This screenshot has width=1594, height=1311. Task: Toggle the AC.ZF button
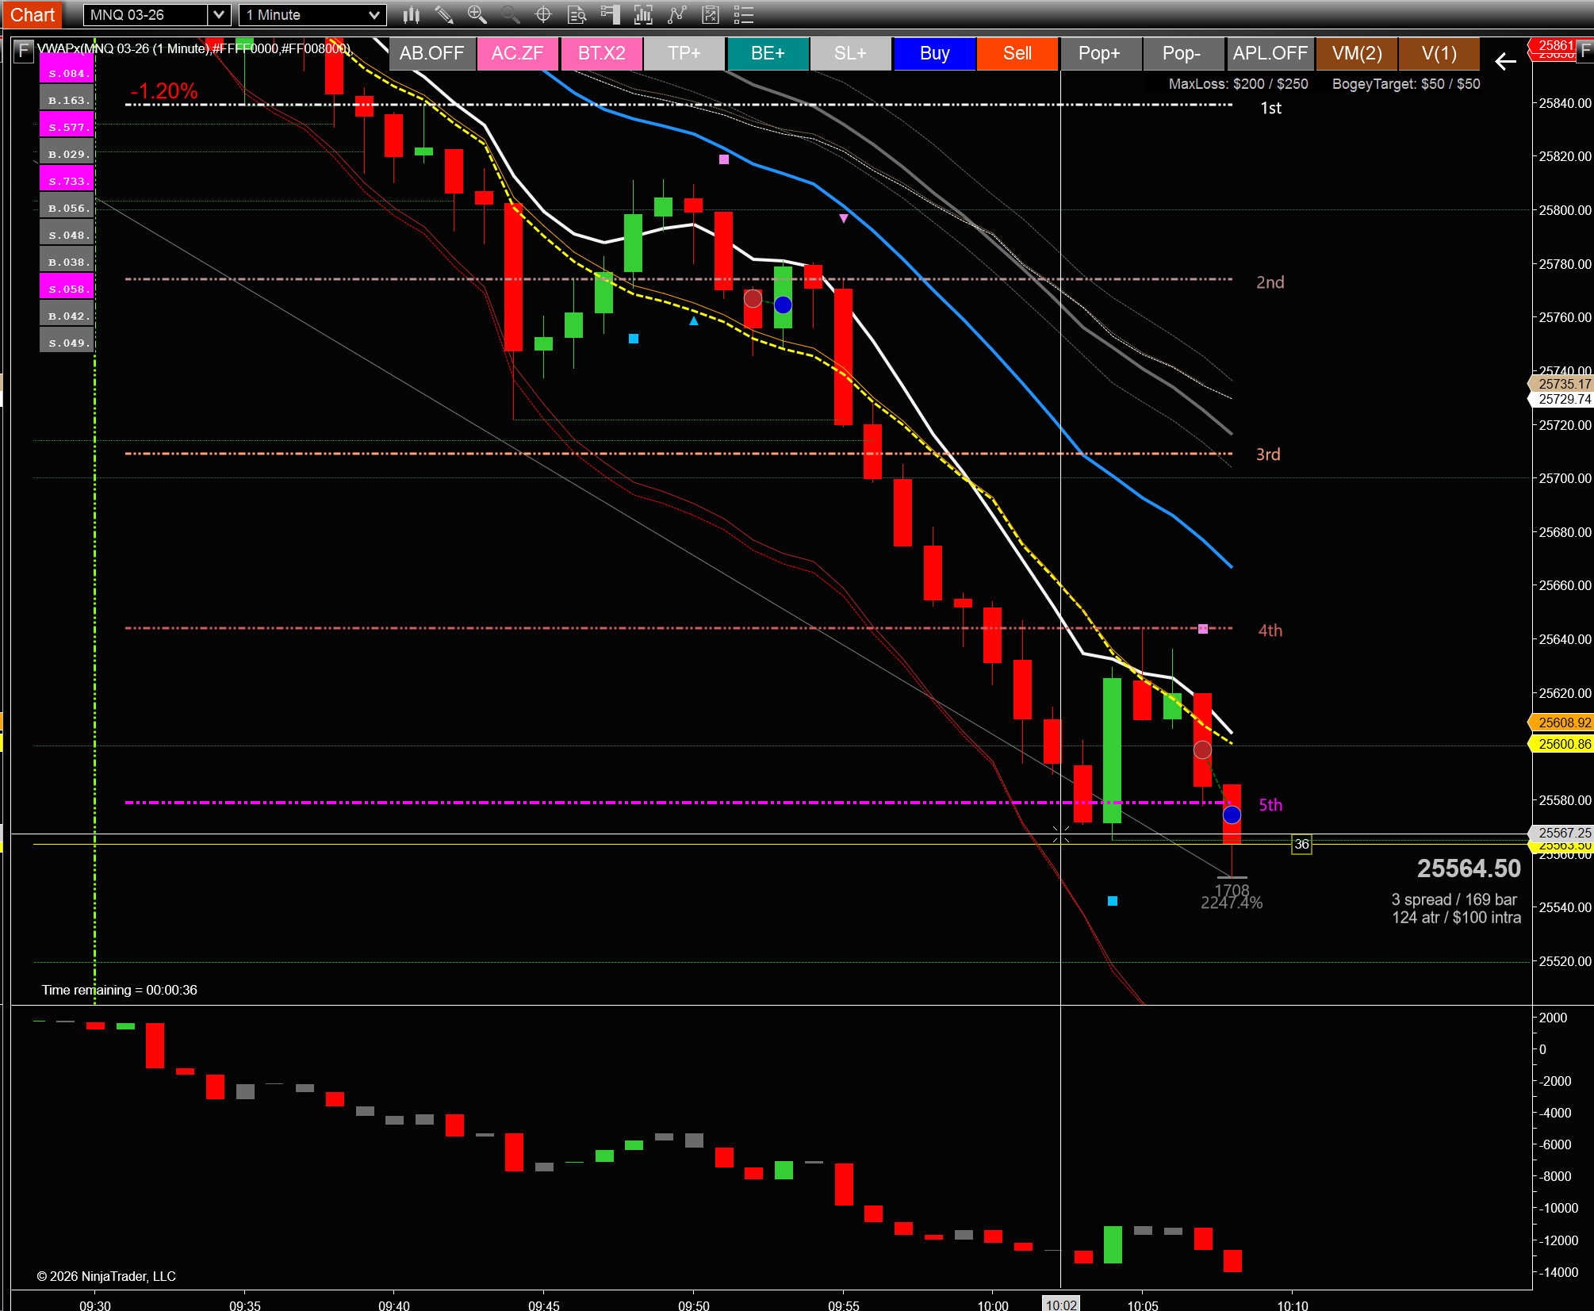[x=517, y=53]
